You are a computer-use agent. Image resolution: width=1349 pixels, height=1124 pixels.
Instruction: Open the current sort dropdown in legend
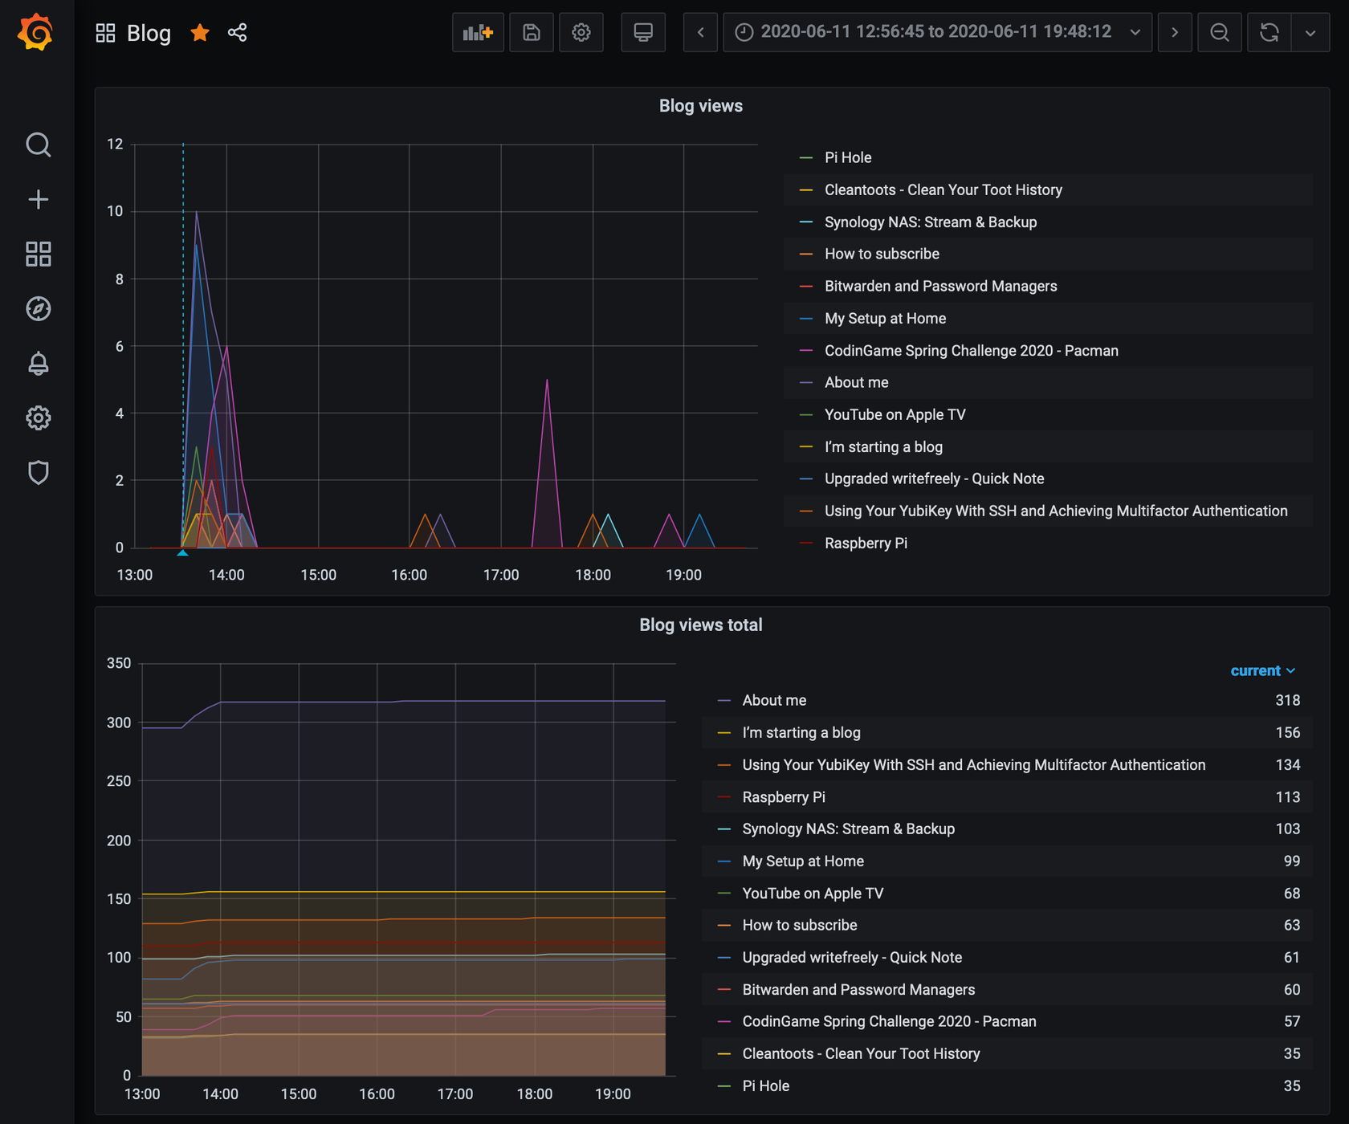point(1262,670)
